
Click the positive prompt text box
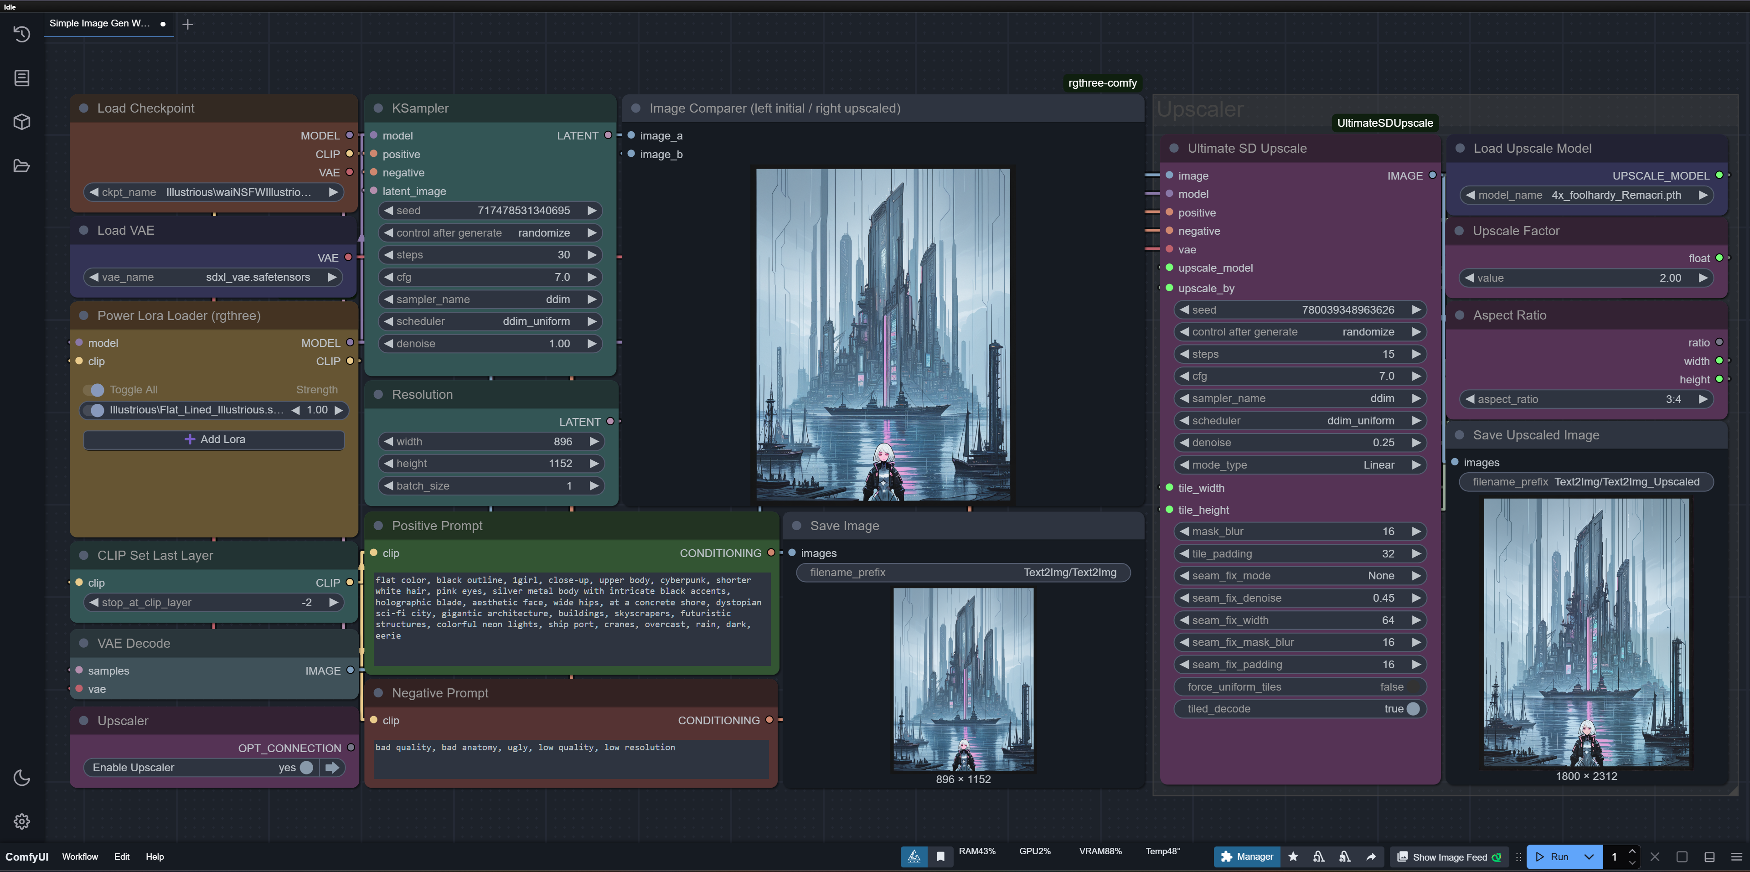pyautogui.click(x=572, y=619)
